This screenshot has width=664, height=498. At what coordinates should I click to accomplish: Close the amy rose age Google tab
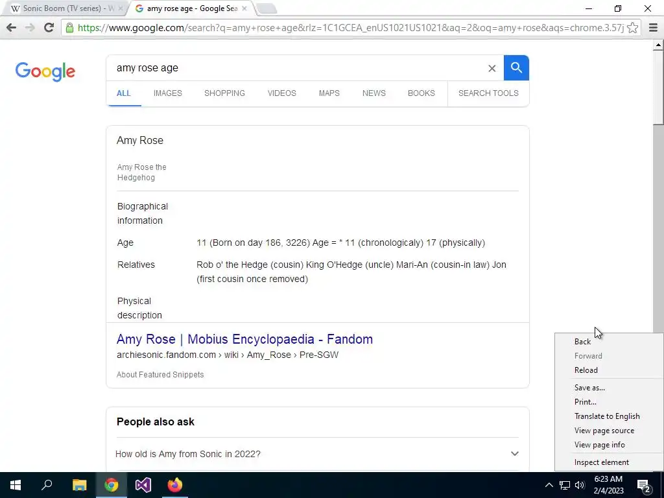244,8
